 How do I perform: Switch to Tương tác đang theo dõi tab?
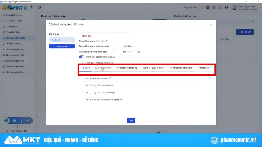tap(127, 68)
